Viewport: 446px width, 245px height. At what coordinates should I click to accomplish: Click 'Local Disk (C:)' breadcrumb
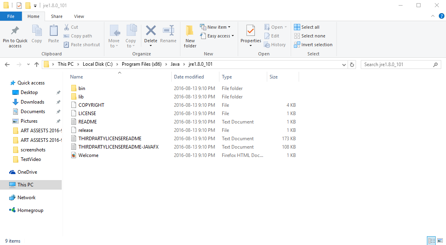[x=98, y=64]
